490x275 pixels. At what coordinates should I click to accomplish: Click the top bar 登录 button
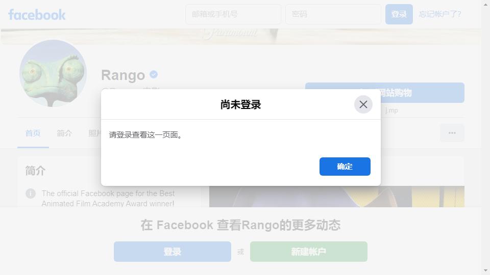pos(399,14)
